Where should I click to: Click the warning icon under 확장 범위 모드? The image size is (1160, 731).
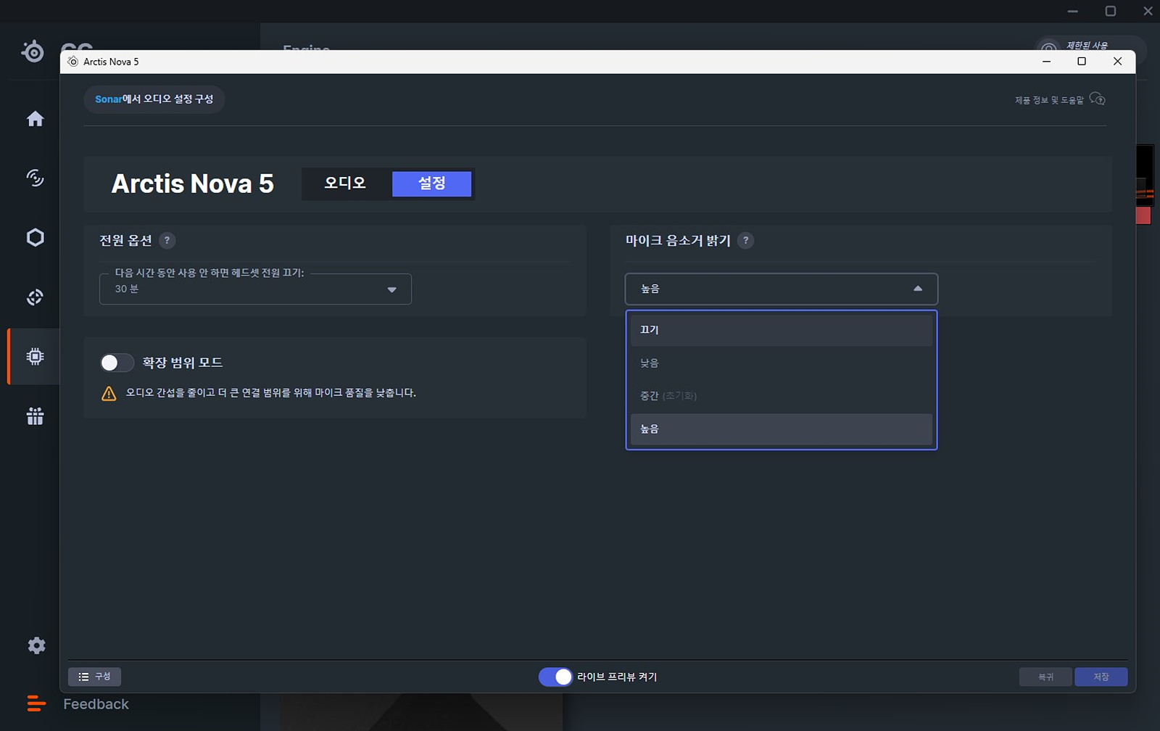109,394
